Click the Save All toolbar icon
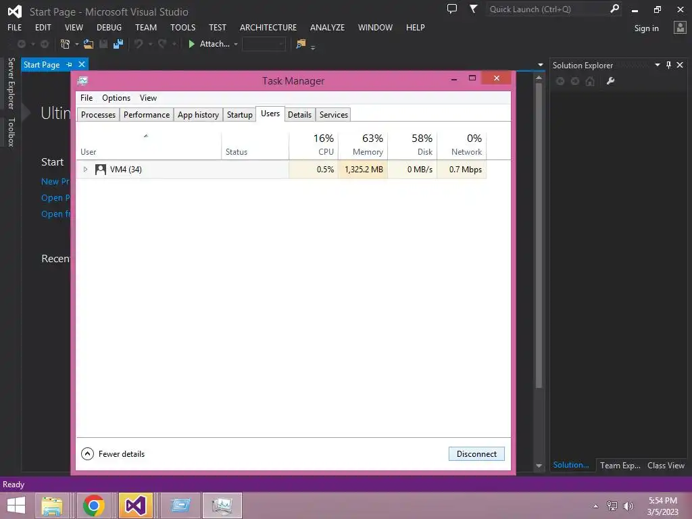The image size is (692, 519). tap(118, 44)
